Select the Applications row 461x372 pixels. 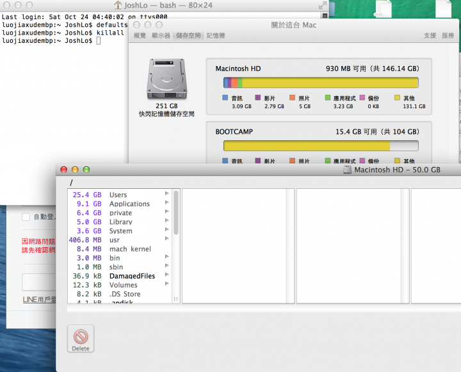pyautogui.click(x=120, y=204)
